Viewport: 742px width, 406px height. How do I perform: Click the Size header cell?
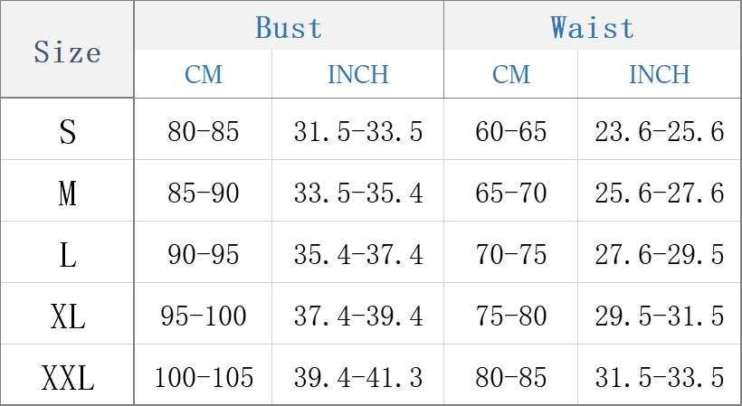coord(67,52)
